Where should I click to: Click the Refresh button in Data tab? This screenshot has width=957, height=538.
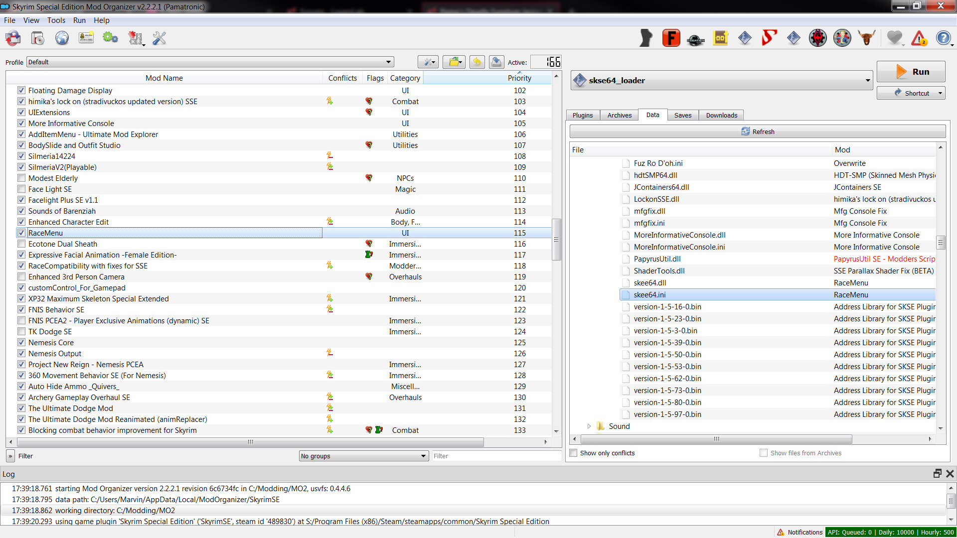click(757, 132)
